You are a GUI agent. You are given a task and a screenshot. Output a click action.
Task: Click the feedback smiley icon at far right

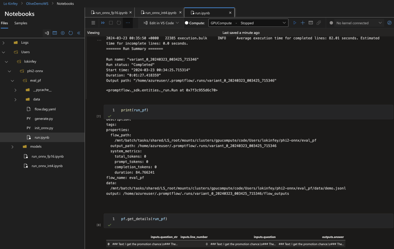[x=389, y=23]
